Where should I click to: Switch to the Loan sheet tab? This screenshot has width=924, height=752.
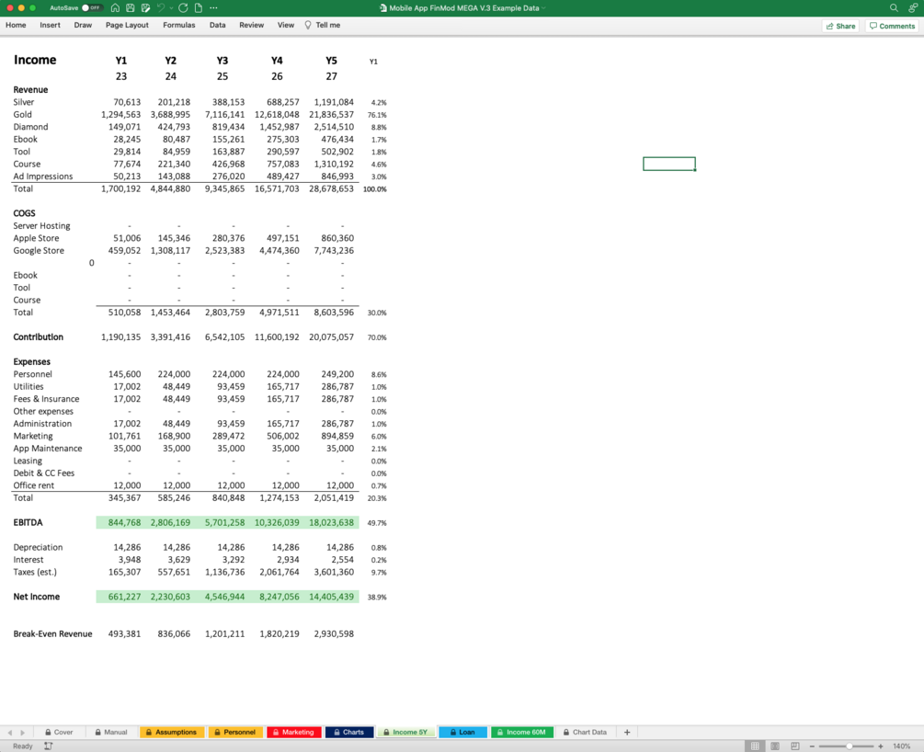(462, 732)
